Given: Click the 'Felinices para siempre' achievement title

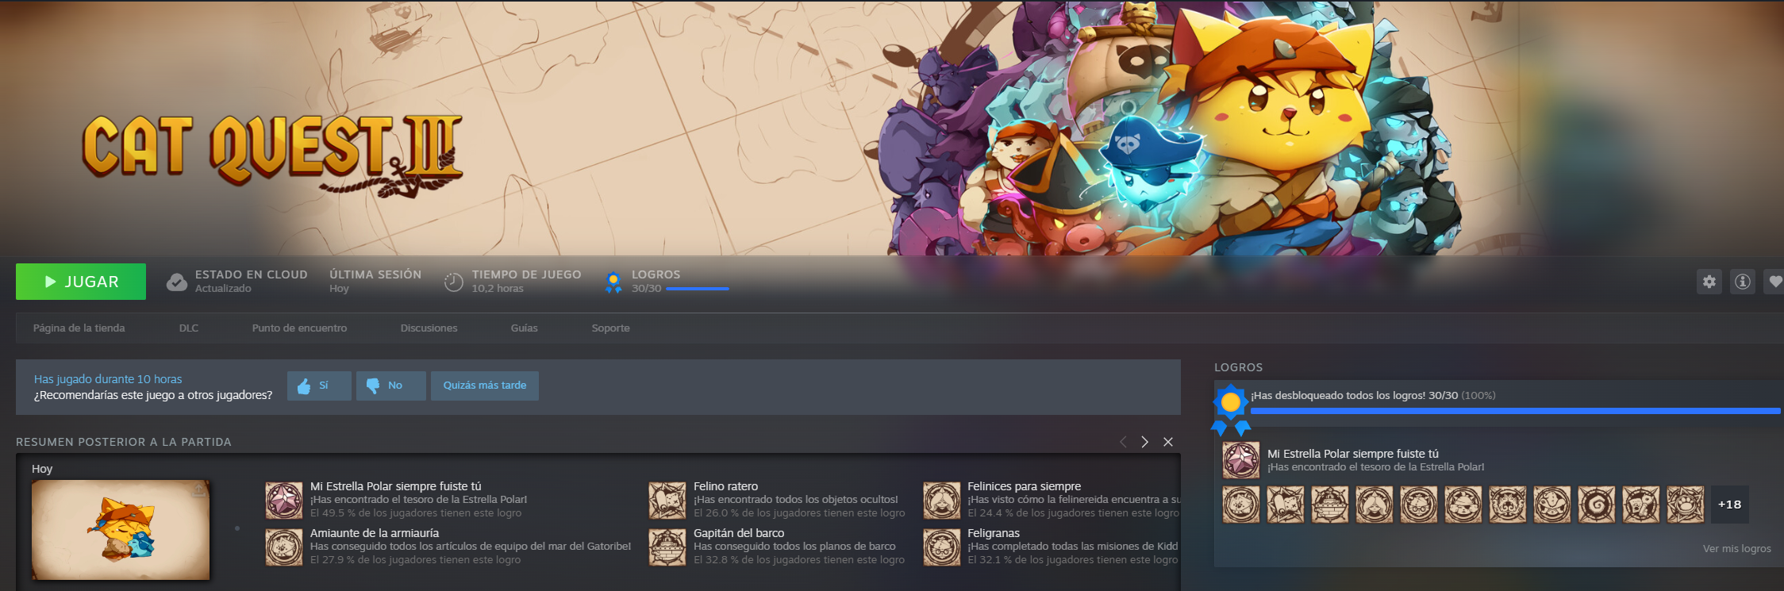Looking at the screenshot, I should tap(1025, 486).
